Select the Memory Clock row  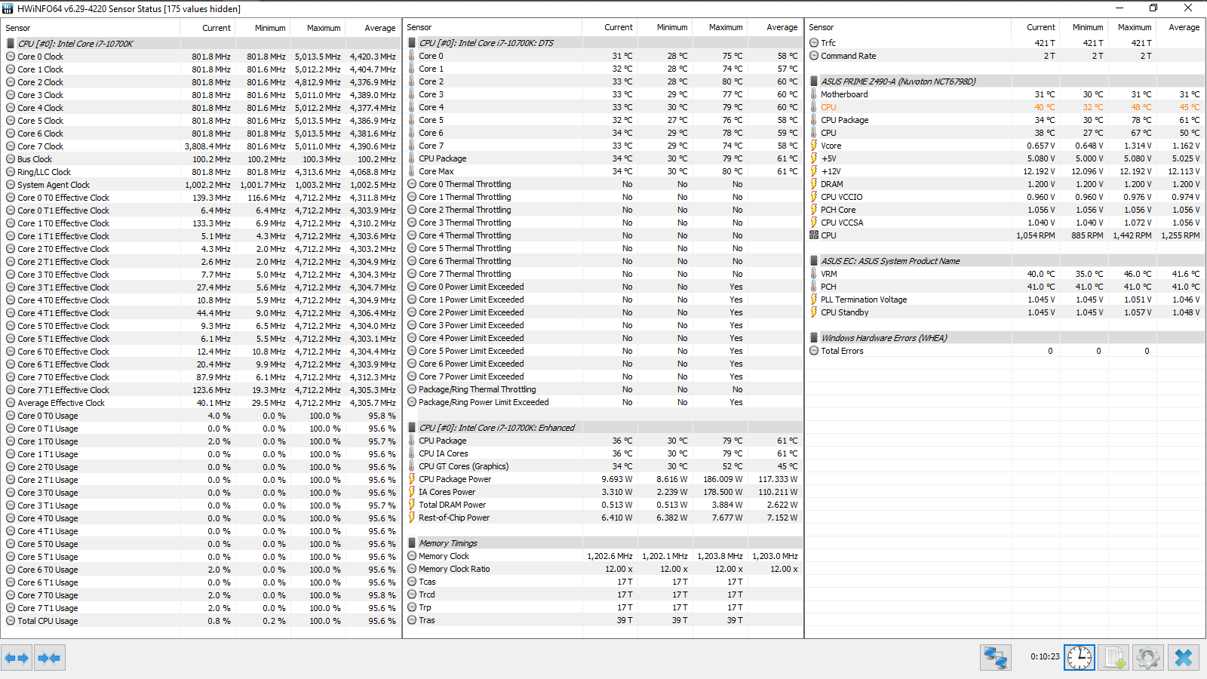pos(603,556)
